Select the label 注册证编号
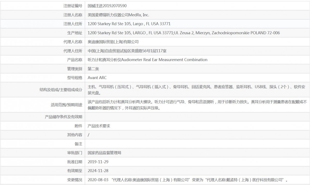 (x=73, y=6)
